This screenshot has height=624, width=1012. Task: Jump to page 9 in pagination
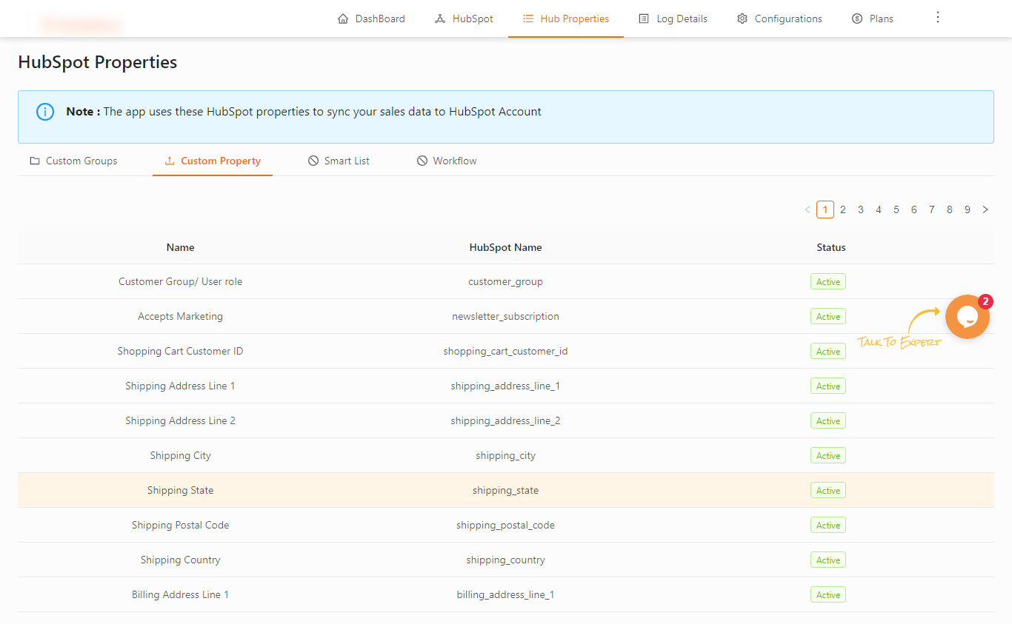coord(968,209)
